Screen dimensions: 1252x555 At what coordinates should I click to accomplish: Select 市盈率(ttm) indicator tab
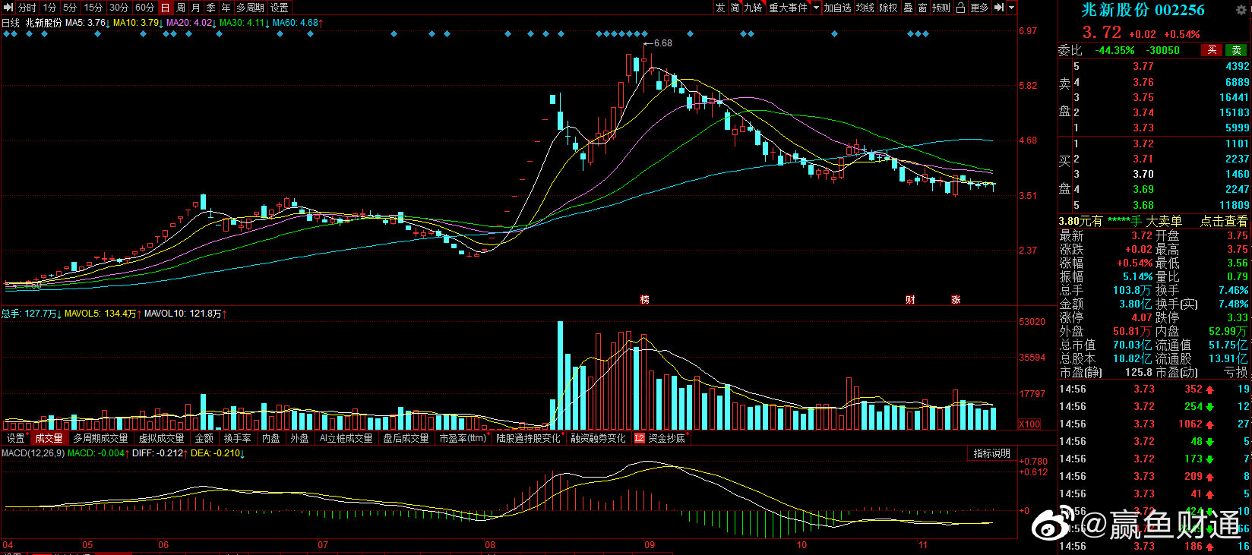click(x=463, y=438)
